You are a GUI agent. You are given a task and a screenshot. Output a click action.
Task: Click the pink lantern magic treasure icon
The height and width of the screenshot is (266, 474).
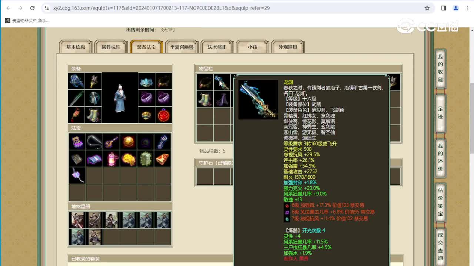point(111,158)
